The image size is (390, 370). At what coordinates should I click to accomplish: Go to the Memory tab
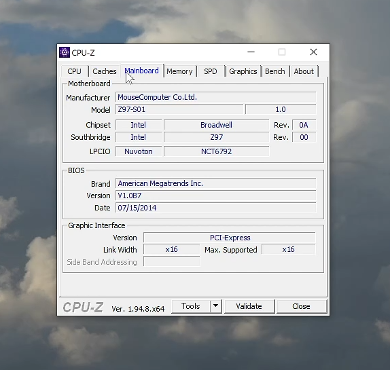click(x=179, y=71)
